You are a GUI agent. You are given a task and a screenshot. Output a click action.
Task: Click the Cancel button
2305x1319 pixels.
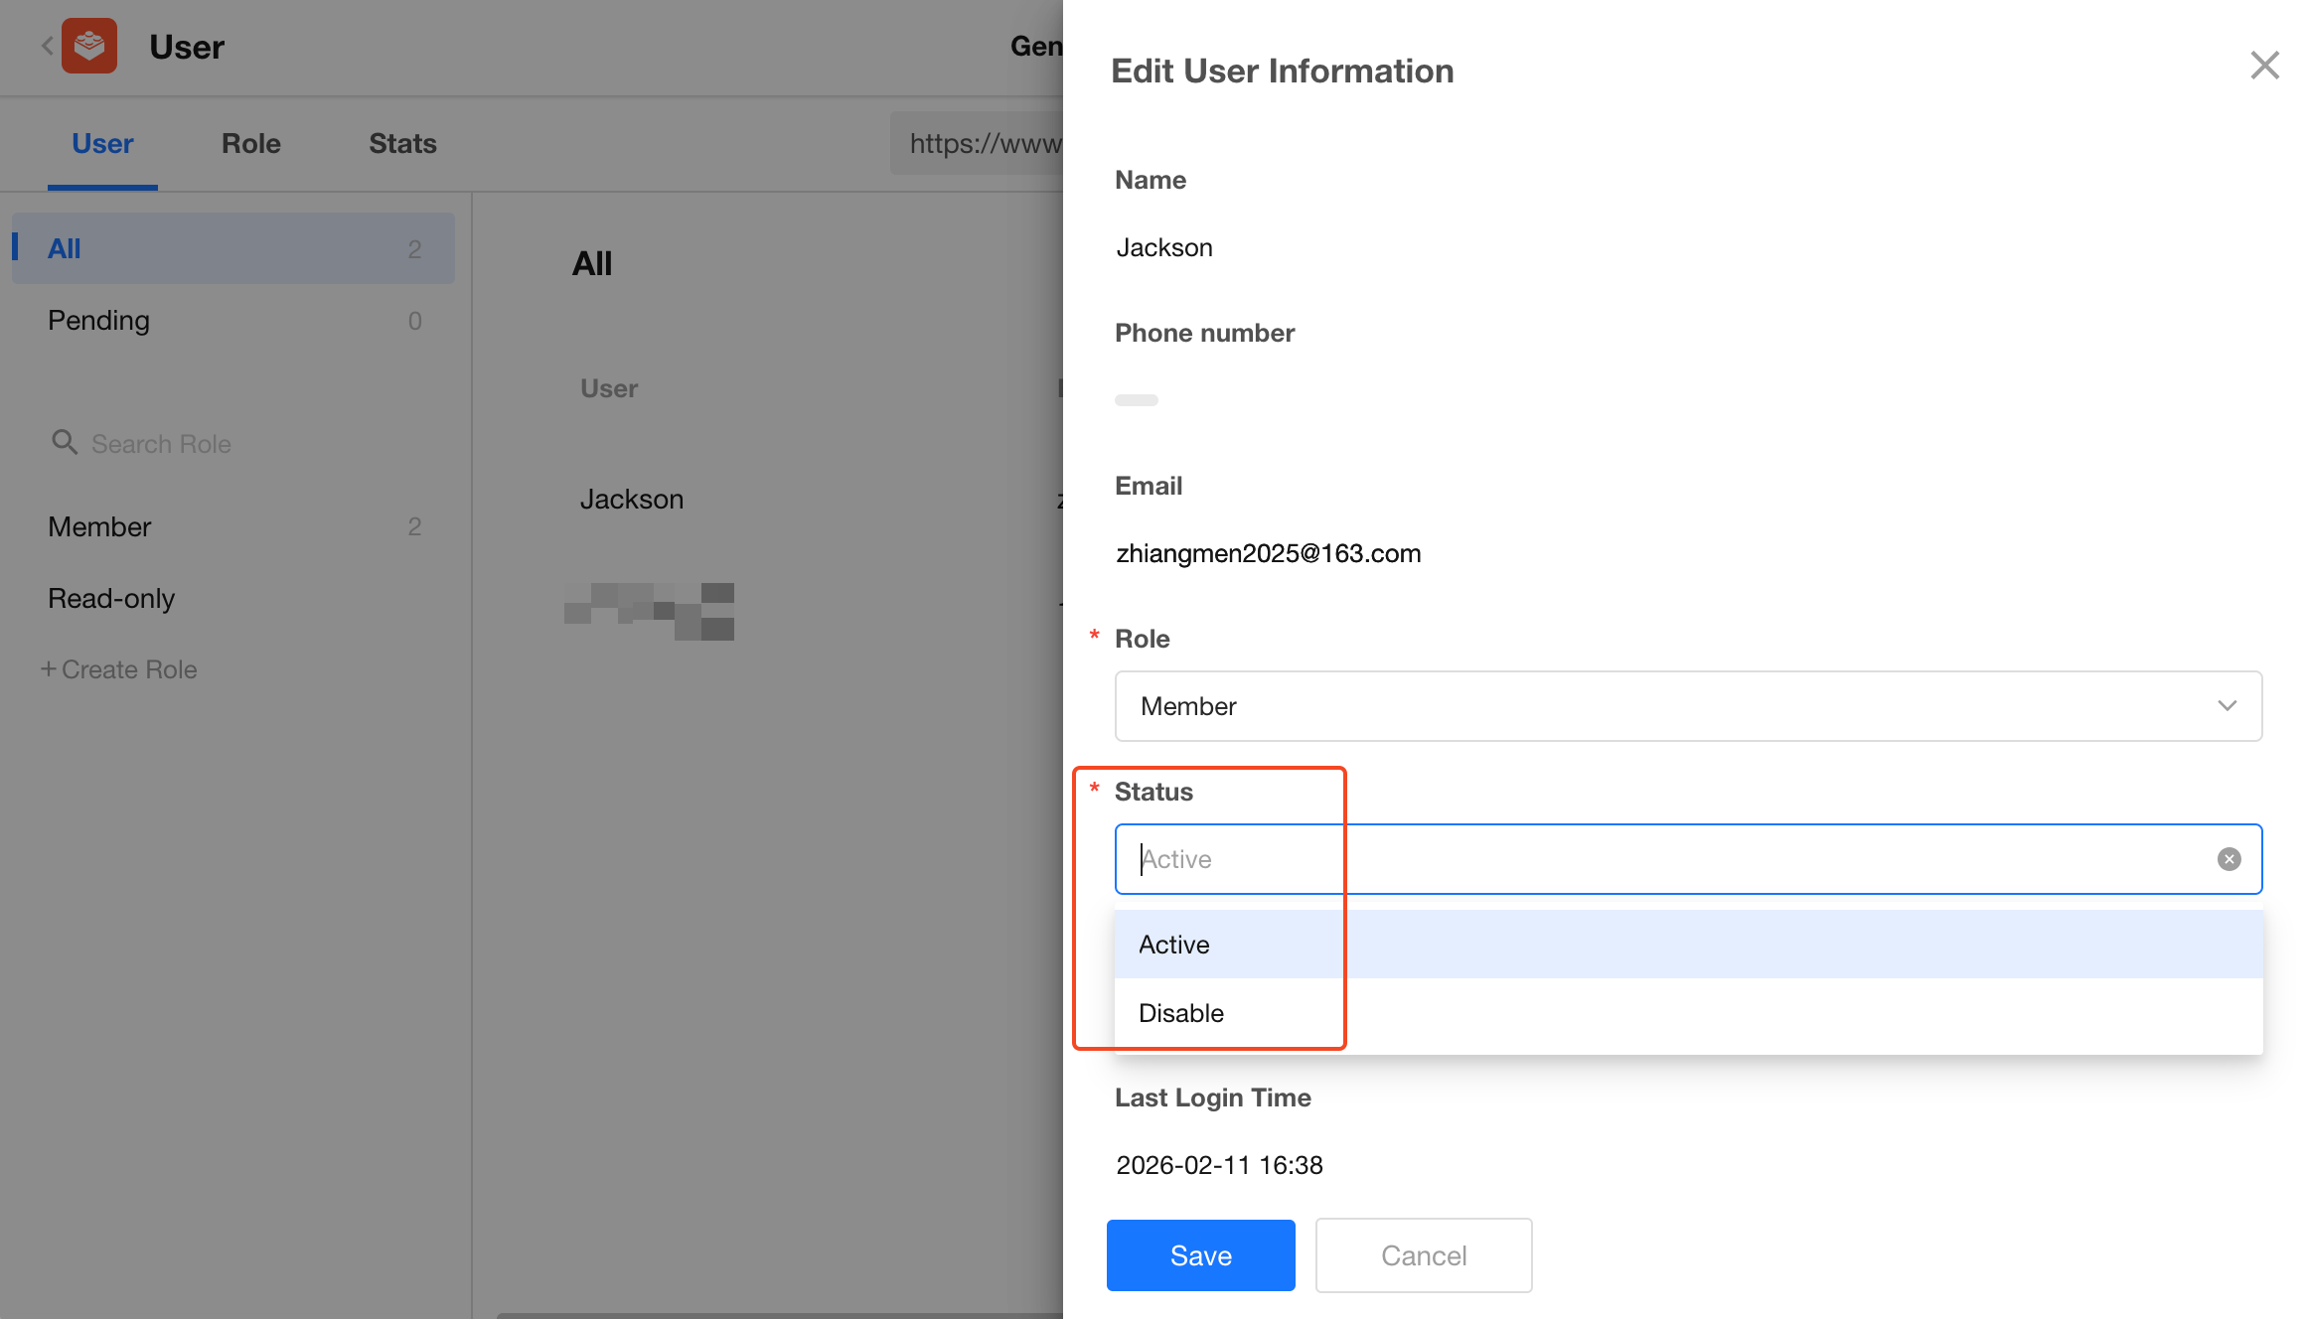tap(1423, 1255)
